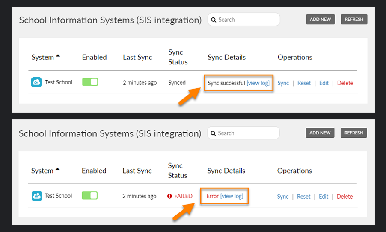Viewport: 386px width, 232px height.
Task: Open view log link beside Error
Action: point(232,196)
